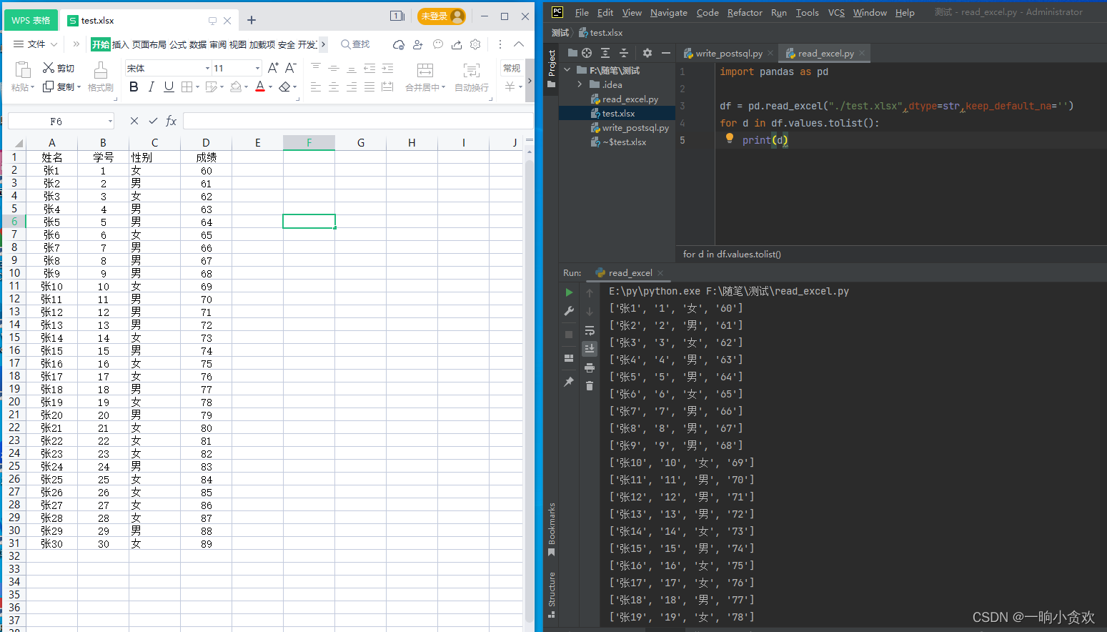Toggle Scroll to End in Run console
Screen dimensions: 1107x632
(590, 349)
